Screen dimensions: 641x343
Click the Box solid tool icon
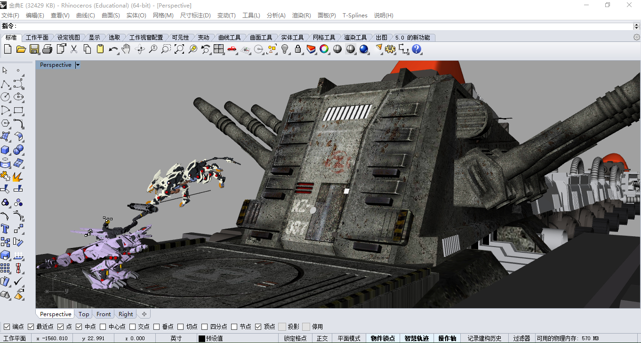click(x=5, y=150)
